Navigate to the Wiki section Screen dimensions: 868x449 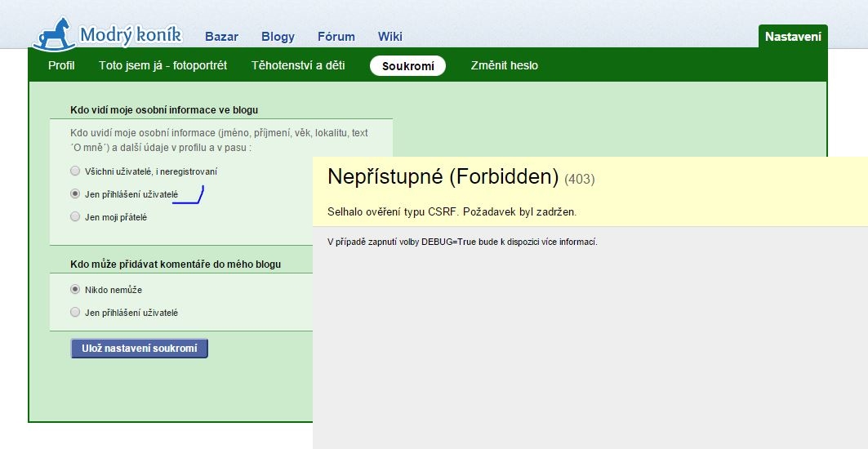point(389,37)
